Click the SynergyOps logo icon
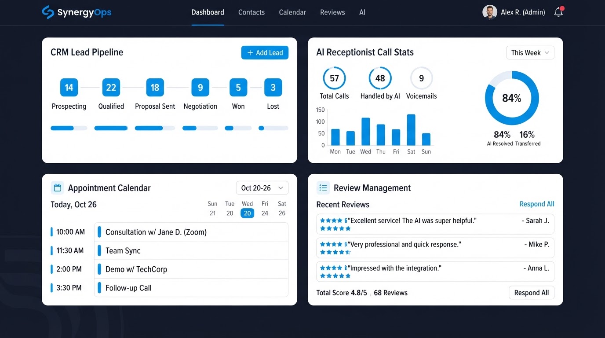The image size is (605, 338). (x=48, y=12)
